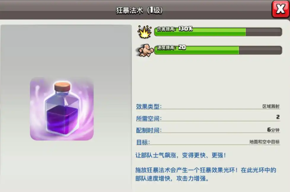The height and width of the screenshot is (192, 290).
Task: Click the 区域溅射 value text
Action: [x=271, y=106]
